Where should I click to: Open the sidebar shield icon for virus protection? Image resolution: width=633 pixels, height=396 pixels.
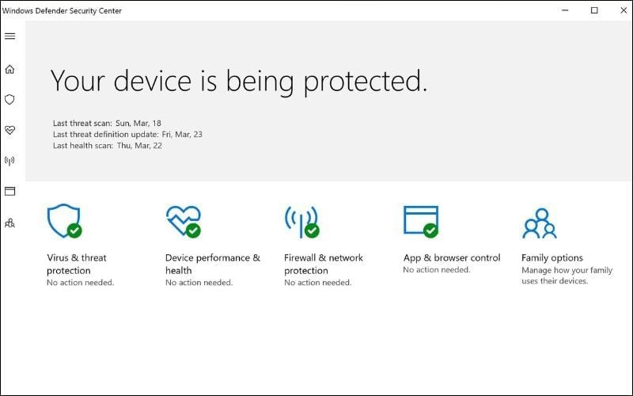click(10, 100)
